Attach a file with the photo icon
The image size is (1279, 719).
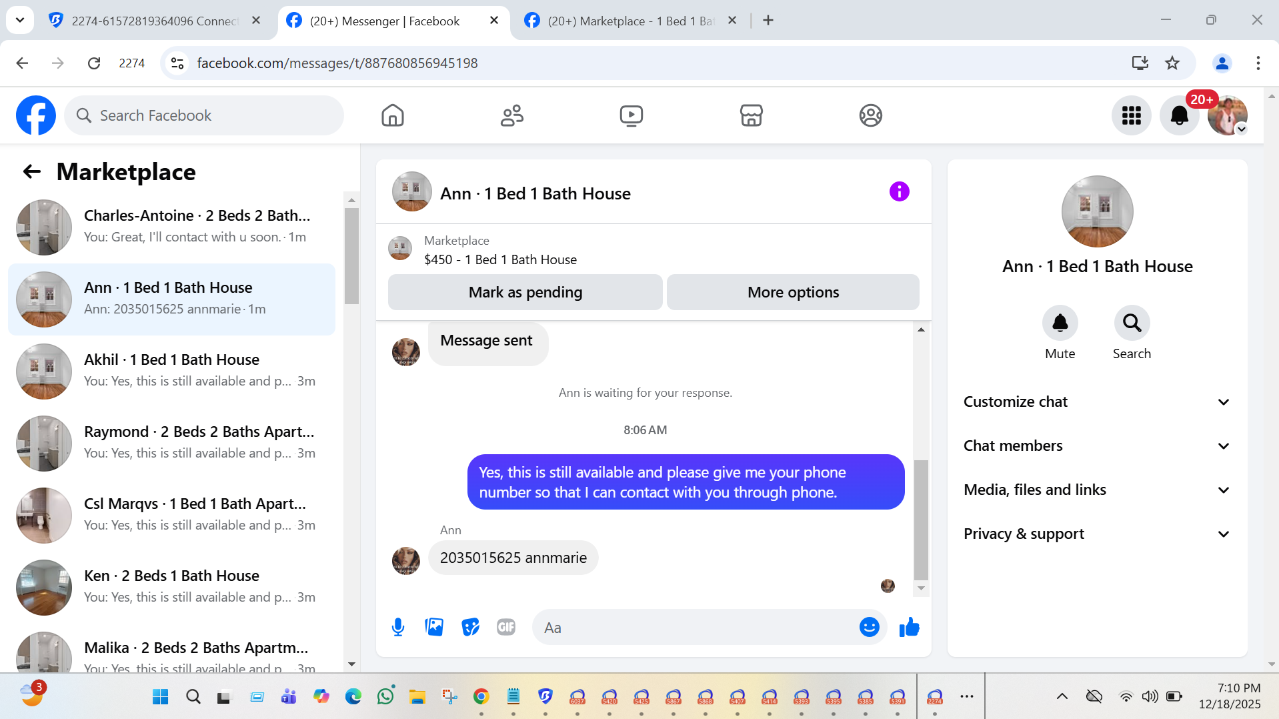click(x=434, y=627)
